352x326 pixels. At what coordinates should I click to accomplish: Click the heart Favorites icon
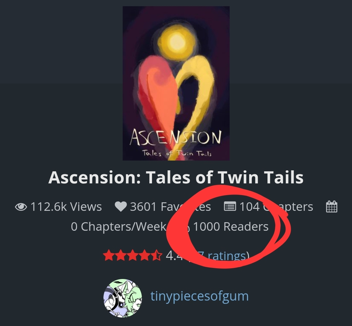coord(121,207)
